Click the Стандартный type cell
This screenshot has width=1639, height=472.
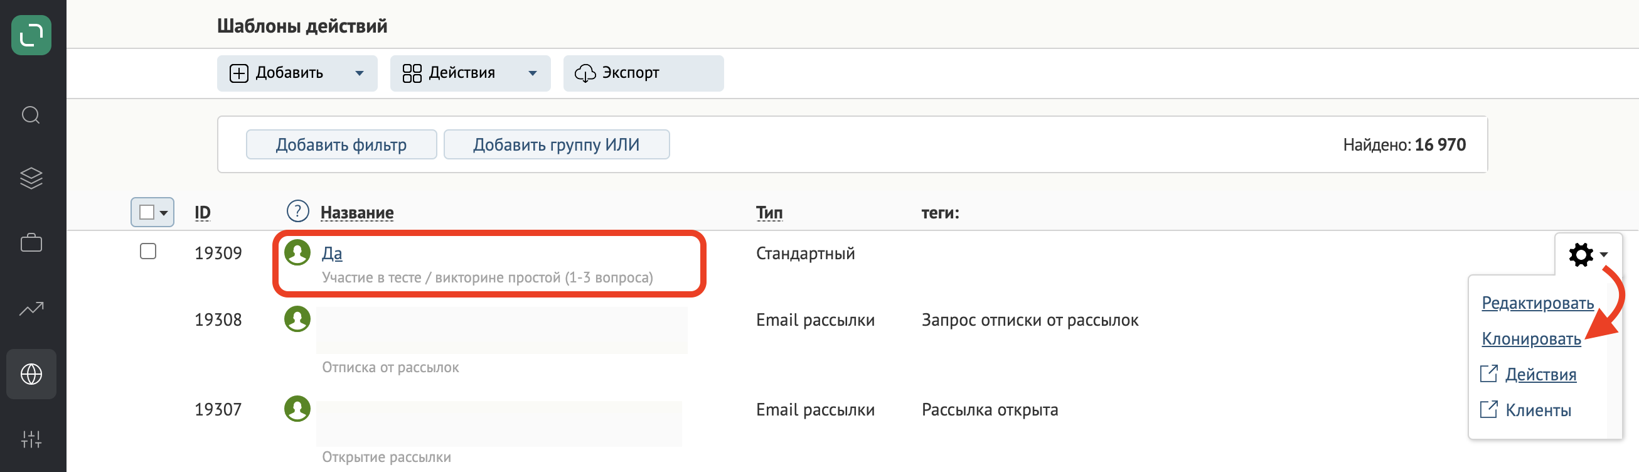point(805,254)
